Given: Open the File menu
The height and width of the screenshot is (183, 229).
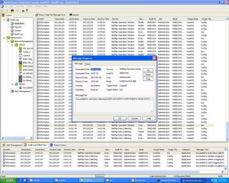Looking at the screenshot, I should pos(6,6).
